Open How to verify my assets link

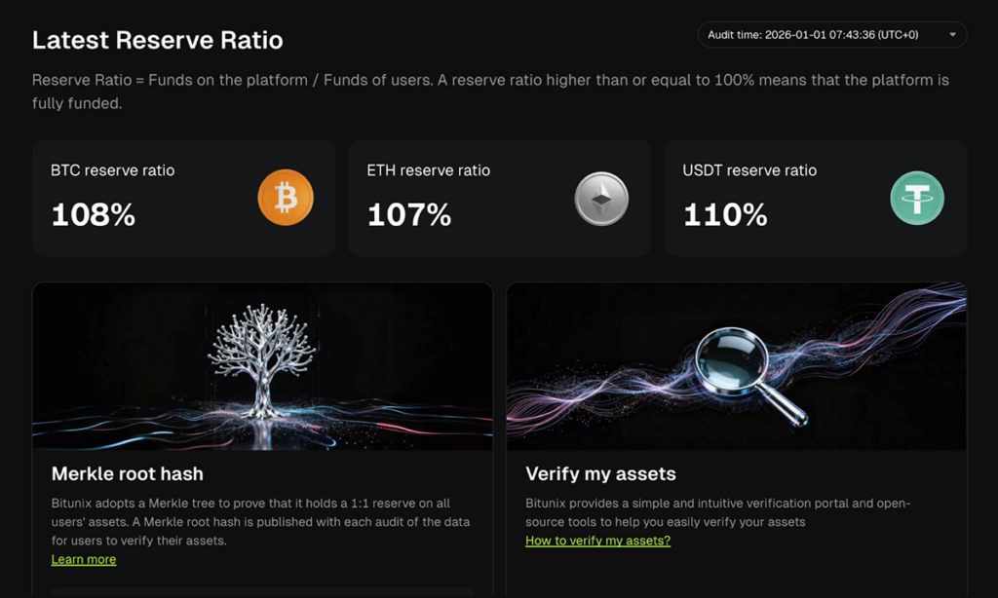pyautogui.click(x=597, y=541)
